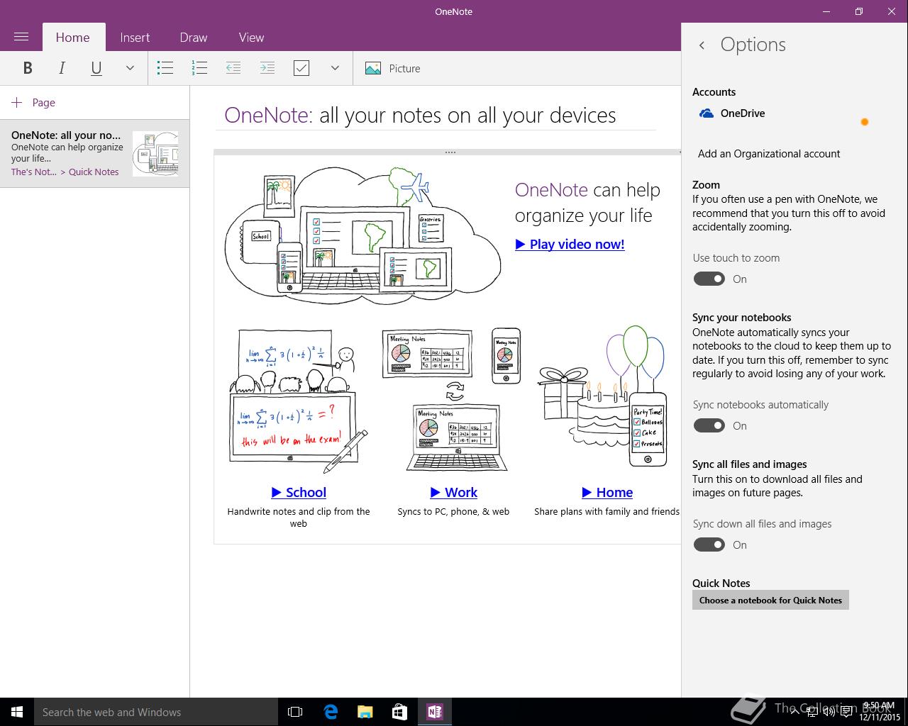Choose a notebook for Quick Notes
The image size is (908, 726).
[770, 600]
